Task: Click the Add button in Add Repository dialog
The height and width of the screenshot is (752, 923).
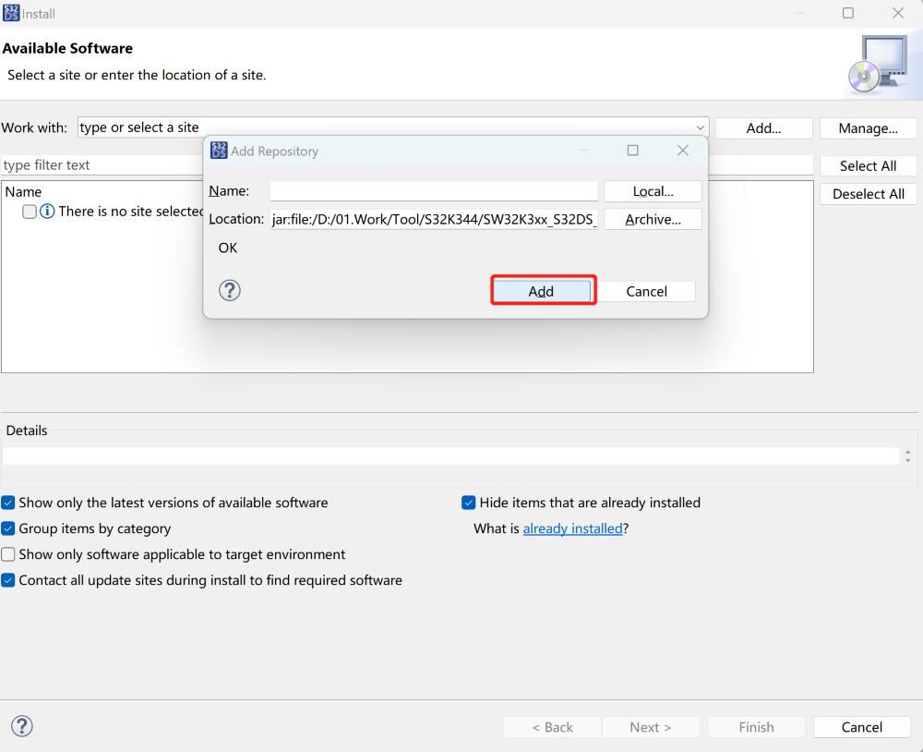Action: click(542, 291)
